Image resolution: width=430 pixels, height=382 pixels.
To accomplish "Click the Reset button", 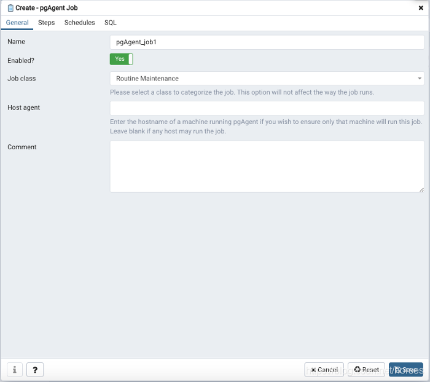I will pyautogui.click(x=367, y=370).
